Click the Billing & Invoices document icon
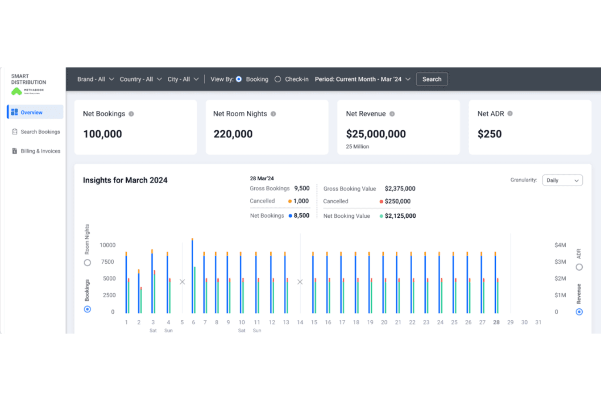Image resolution: width=601 pixels, height=401 pixels. click(x=15, y=151)
